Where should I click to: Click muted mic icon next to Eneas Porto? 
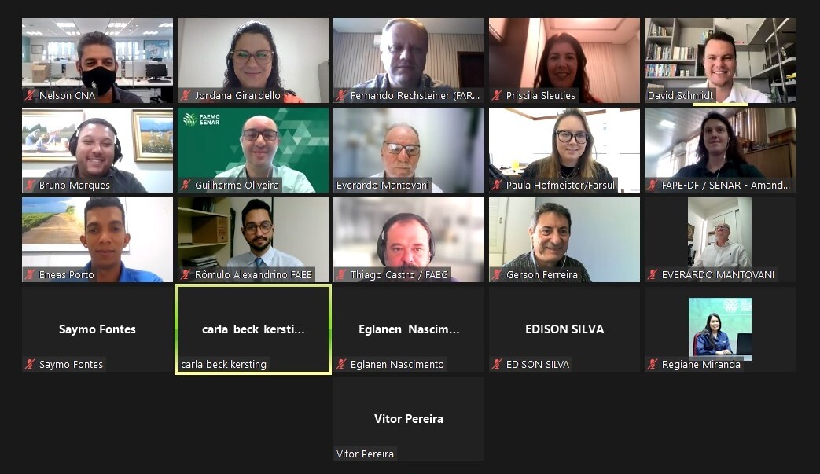click(30, 275)
